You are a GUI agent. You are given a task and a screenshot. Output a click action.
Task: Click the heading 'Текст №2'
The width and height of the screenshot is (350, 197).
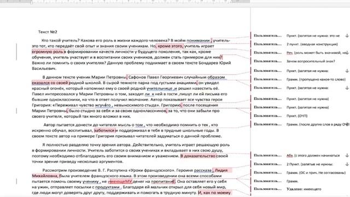[48, 32]
